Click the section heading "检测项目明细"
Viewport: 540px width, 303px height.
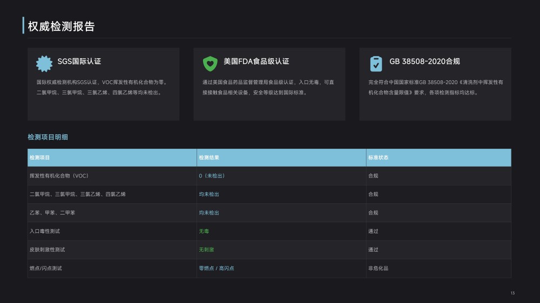[48, 137]
